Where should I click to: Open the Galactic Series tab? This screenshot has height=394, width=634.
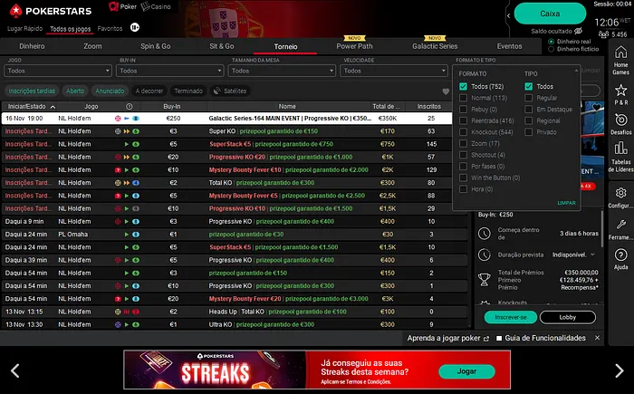[x=435, y=46]
